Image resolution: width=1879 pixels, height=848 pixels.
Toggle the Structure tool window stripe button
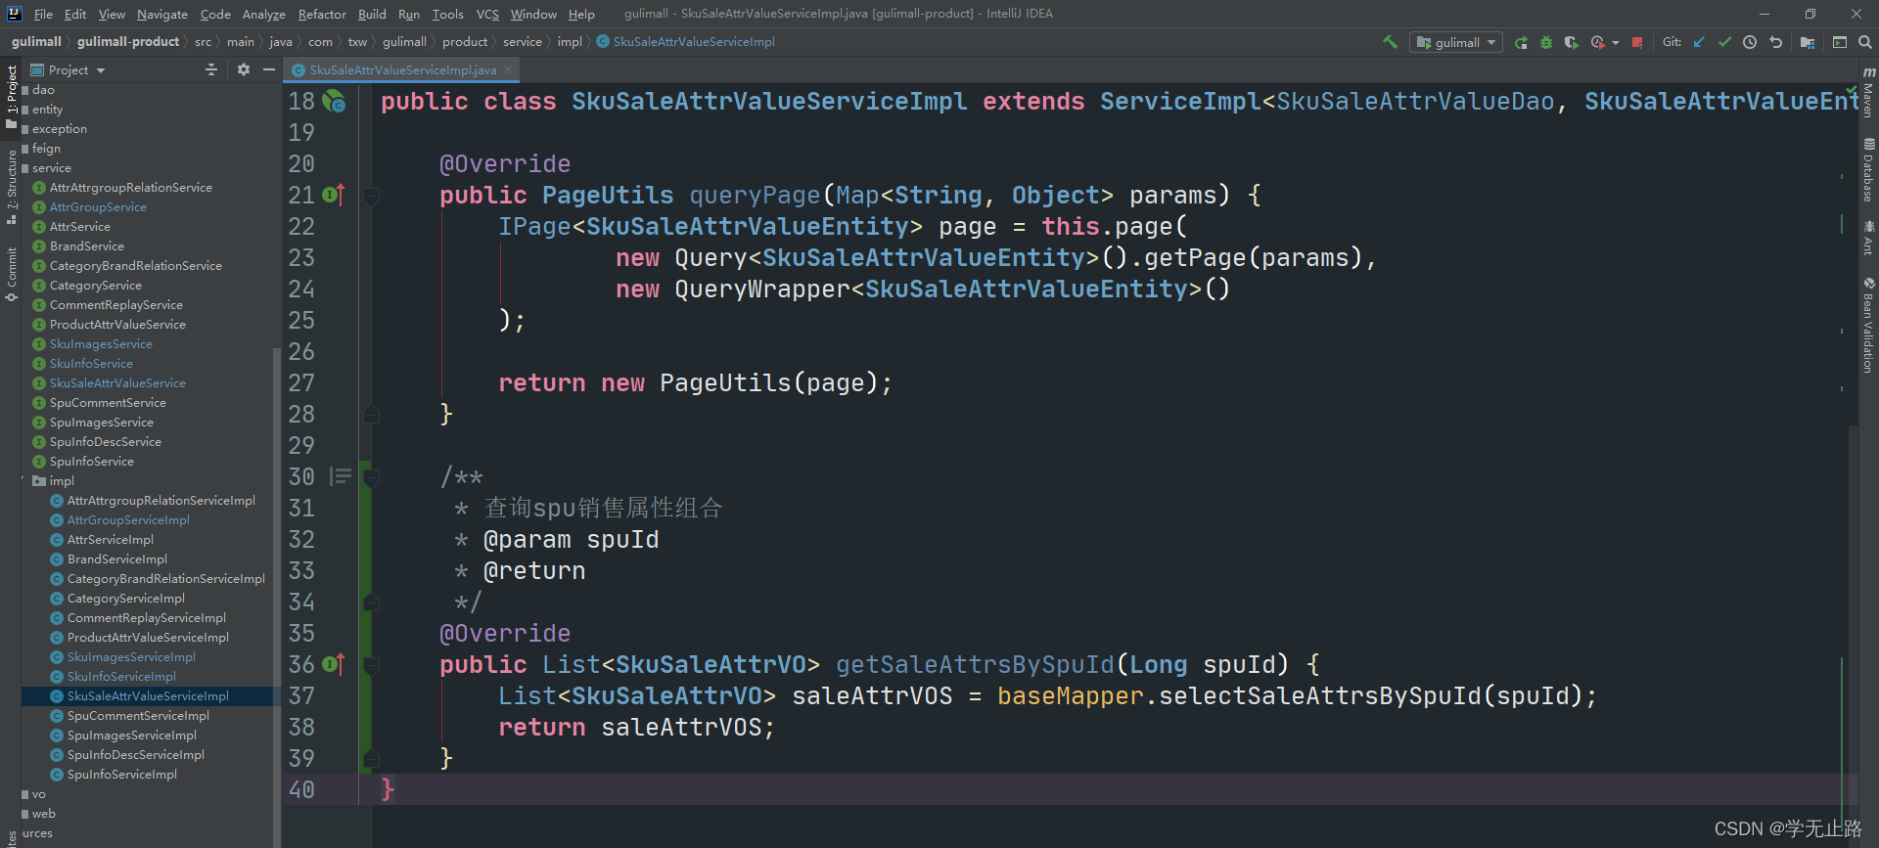click(11, 186)
